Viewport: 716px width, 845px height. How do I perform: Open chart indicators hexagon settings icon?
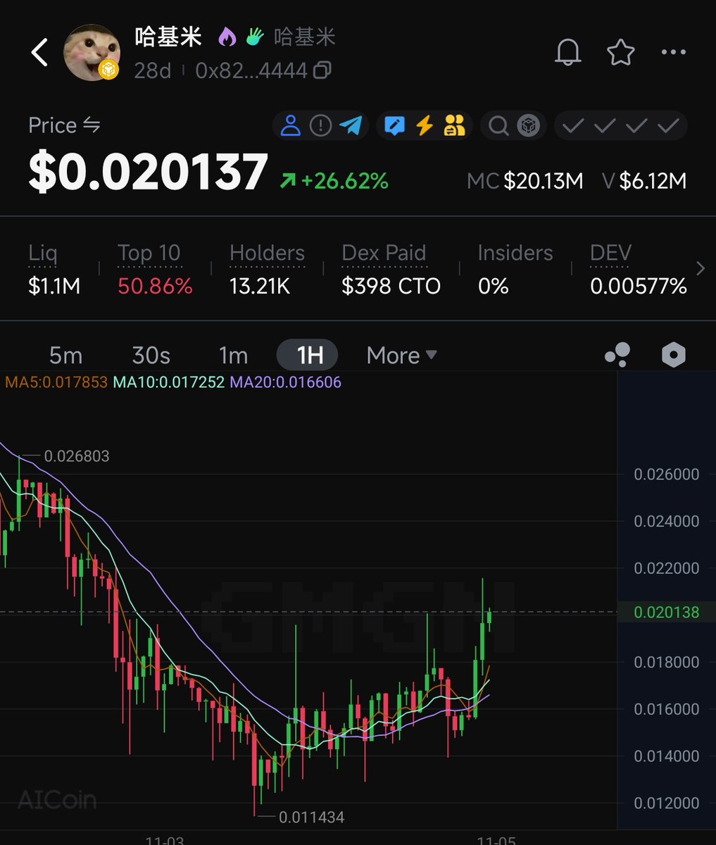[674, 355]
